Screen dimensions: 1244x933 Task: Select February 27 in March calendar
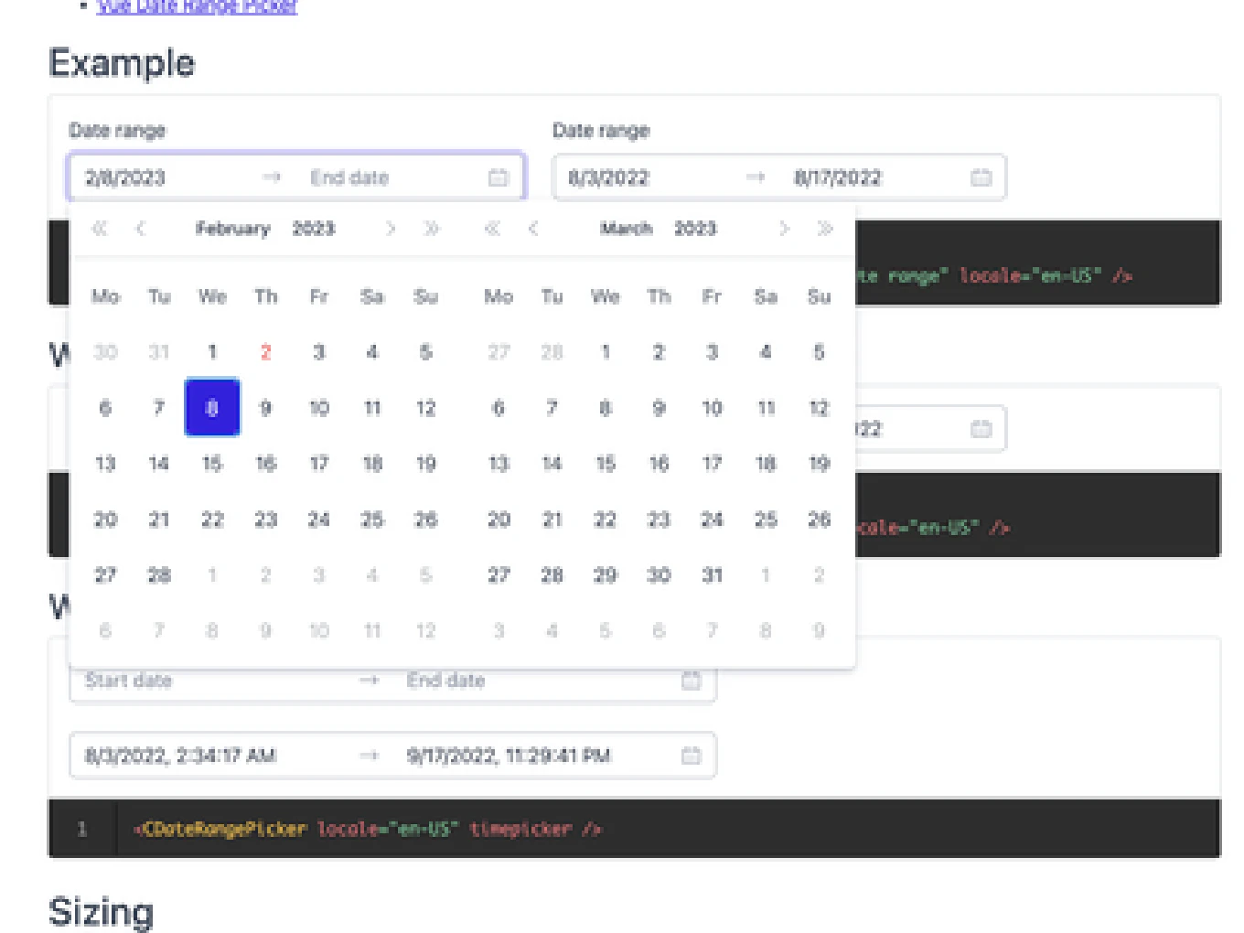click(x=499, y=352)
